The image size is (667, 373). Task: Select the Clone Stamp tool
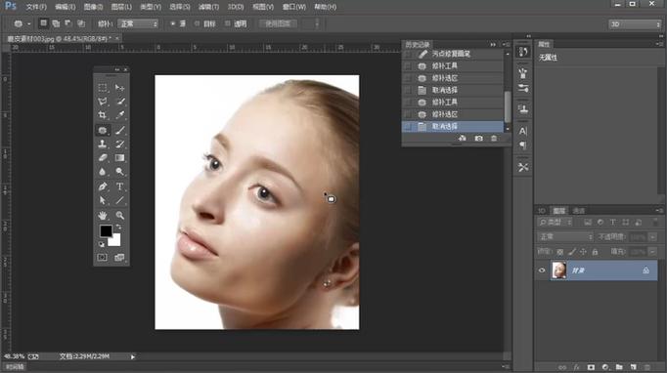[103, 144]
